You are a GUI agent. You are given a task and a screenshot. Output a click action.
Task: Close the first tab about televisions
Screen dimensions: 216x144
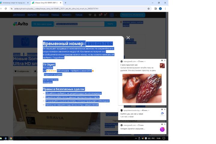point(28,3)
